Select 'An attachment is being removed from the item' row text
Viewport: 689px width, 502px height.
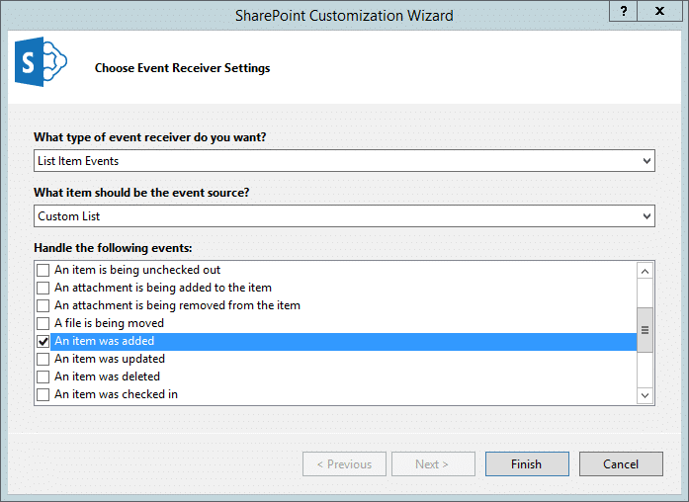(x=177, y=305)
